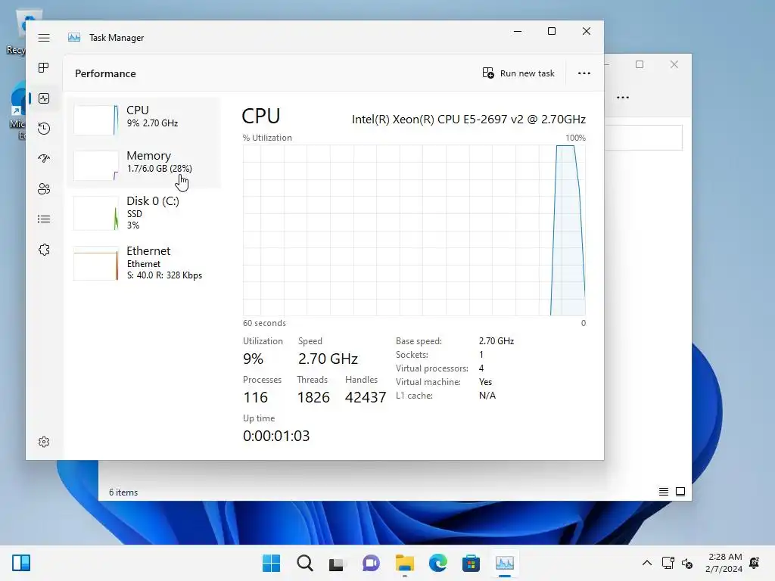The width and height of the screenshot is (775, 581).
Task: Minimize the Task Manager window
Action: click(518, 31)
